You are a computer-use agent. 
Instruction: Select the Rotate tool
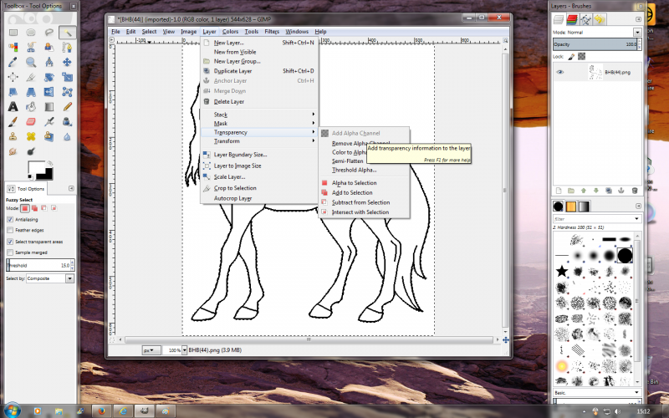point(49,77)
